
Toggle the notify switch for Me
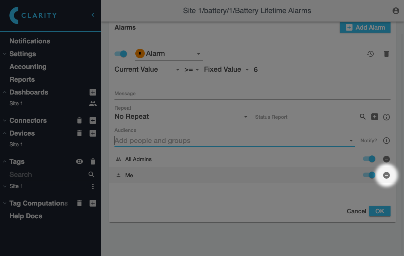pyautogui.click(x=369, y=175)
